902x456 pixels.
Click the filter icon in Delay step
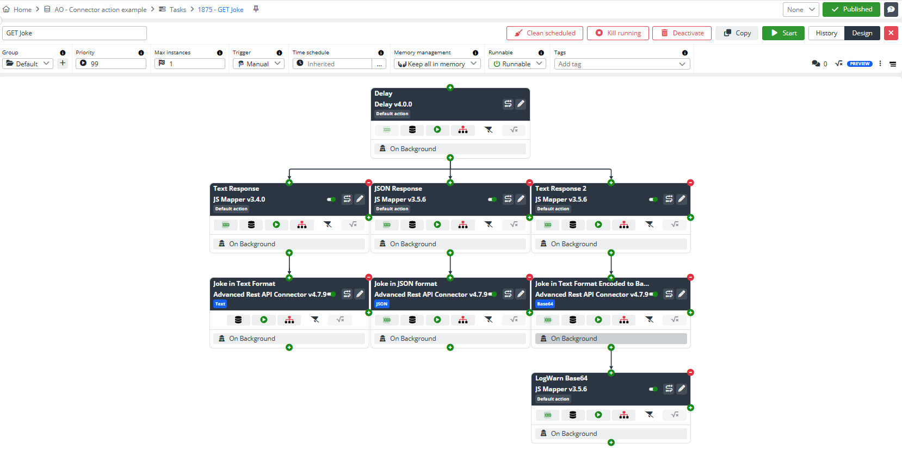489,130
